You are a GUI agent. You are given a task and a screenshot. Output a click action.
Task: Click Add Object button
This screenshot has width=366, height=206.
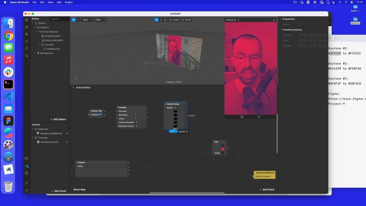click(58, 119)
